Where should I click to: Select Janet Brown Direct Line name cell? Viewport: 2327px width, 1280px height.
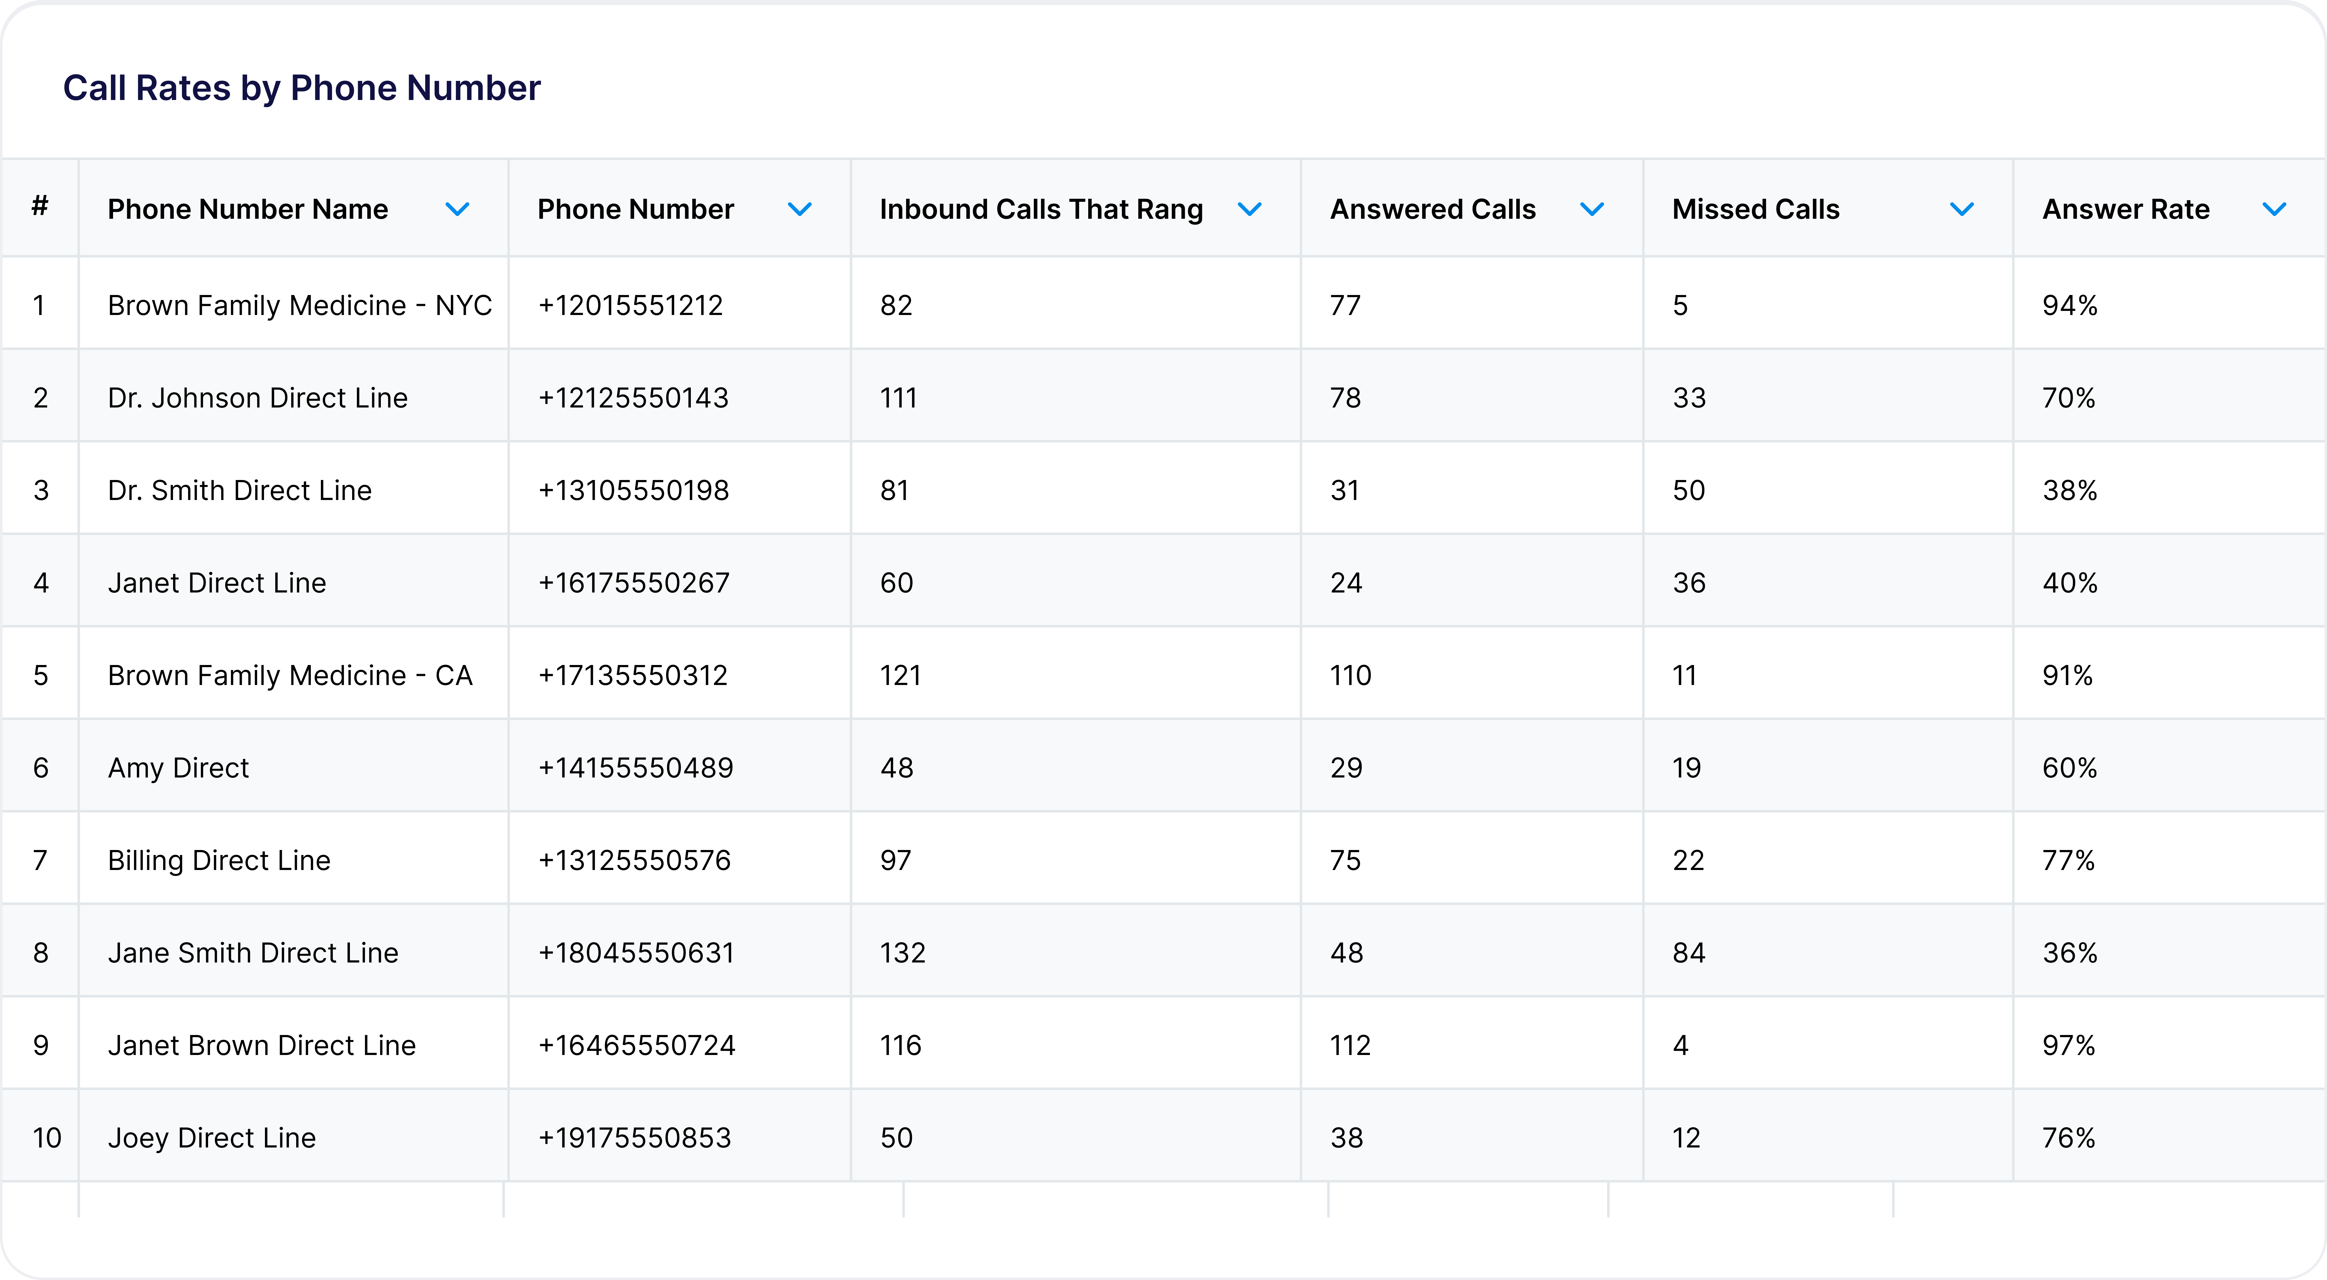(x=262, y=1045)
